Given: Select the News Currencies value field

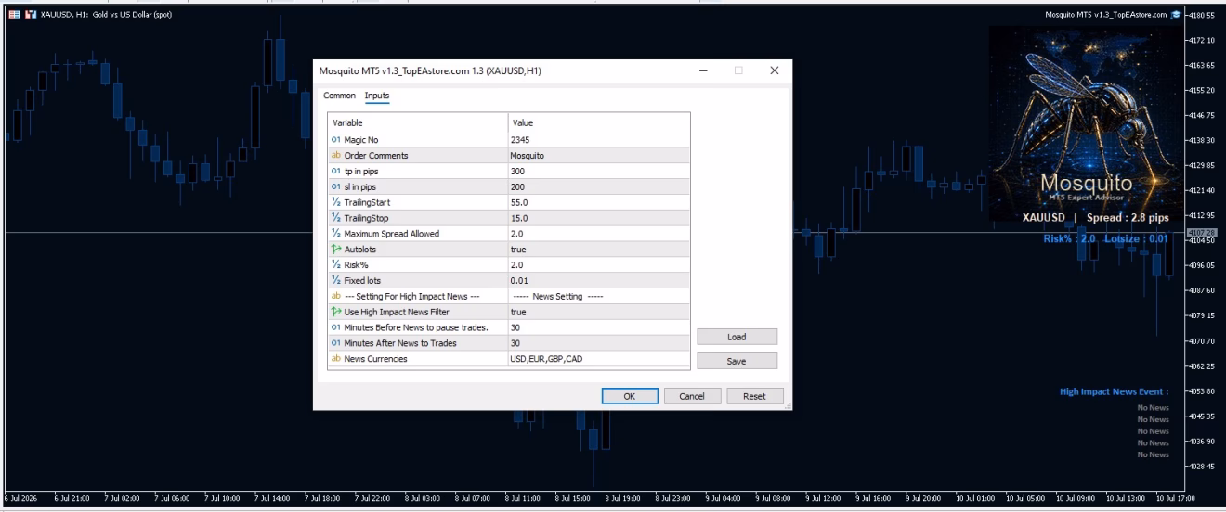Looking at the screenshot, I should 599,359.
